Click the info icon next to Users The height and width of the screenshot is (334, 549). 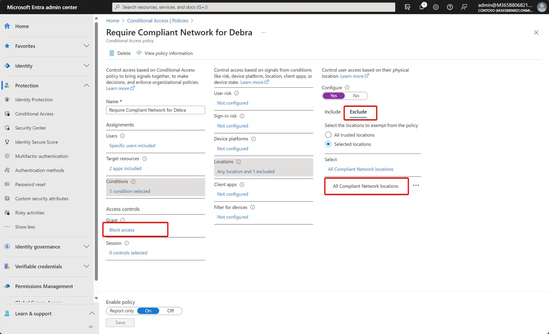click(x=122, y=136)
